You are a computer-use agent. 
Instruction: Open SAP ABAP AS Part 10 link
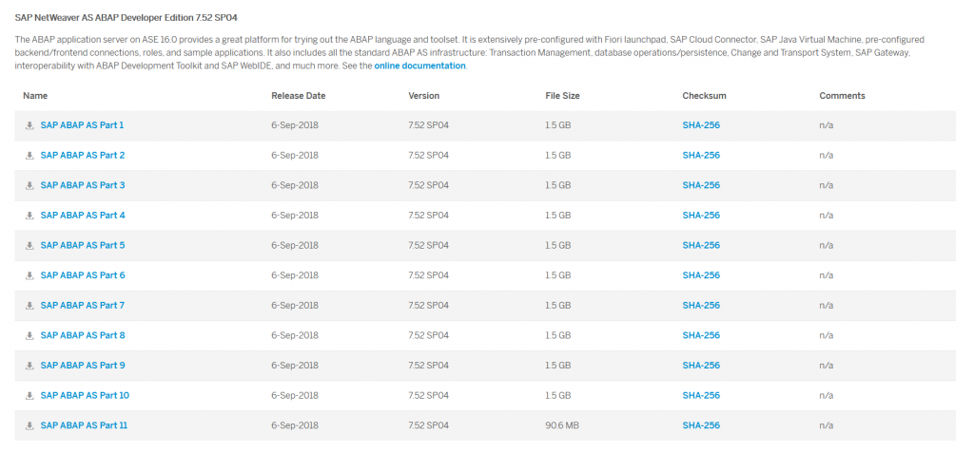pyautogui.click(x=85, y=396)
